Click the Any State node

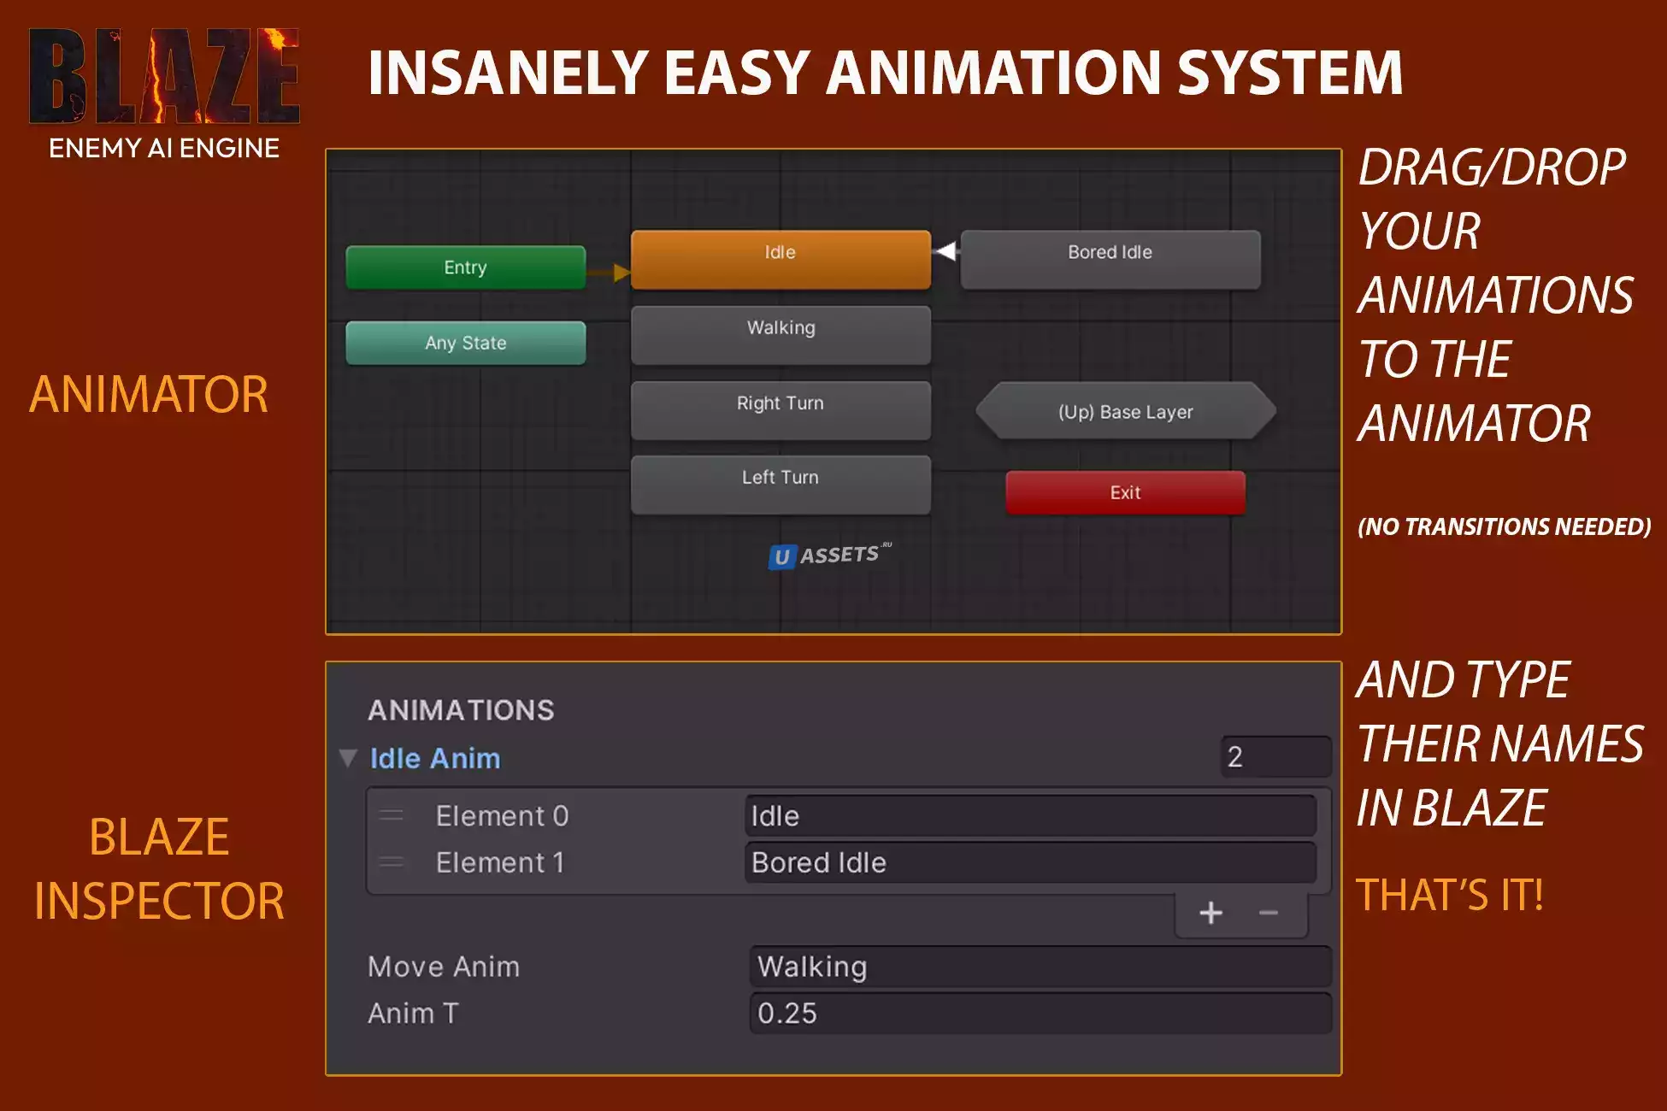(465, 343)
